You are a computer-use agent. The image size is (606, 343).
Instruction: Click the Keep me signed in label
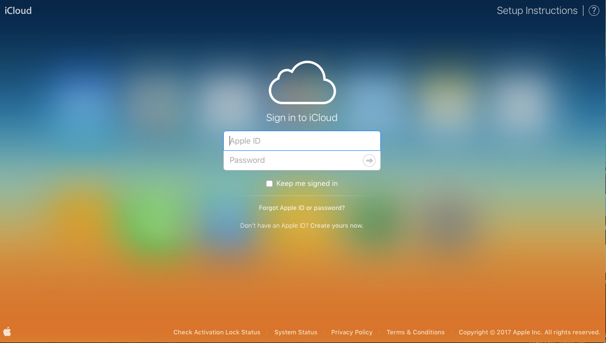pos(307,184)
